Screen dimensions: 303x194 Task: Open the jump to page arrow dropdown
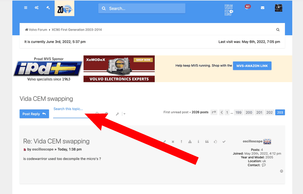[214, 112]
